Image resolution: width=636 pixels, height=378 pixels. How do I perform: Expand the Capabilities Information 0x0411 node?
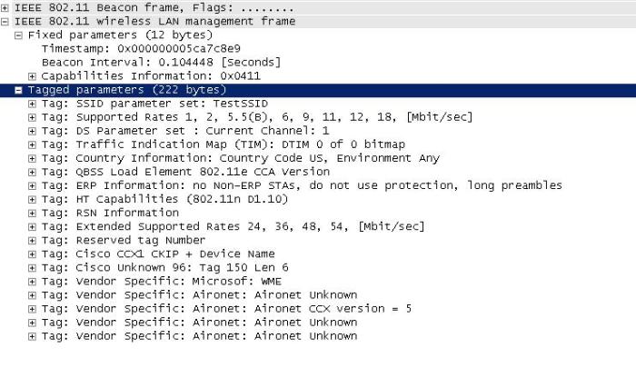tap(33, 75)
